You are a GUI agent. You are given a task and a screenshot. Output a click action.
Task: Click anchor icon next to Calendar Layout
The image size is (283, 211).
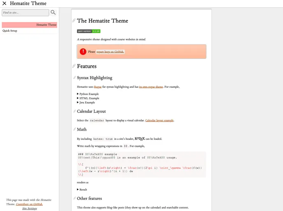(74, 112)
